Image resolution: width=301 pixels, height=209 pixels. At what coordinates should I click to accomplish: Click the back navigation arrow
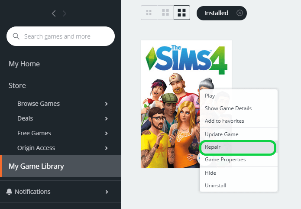tap(54, 13)
